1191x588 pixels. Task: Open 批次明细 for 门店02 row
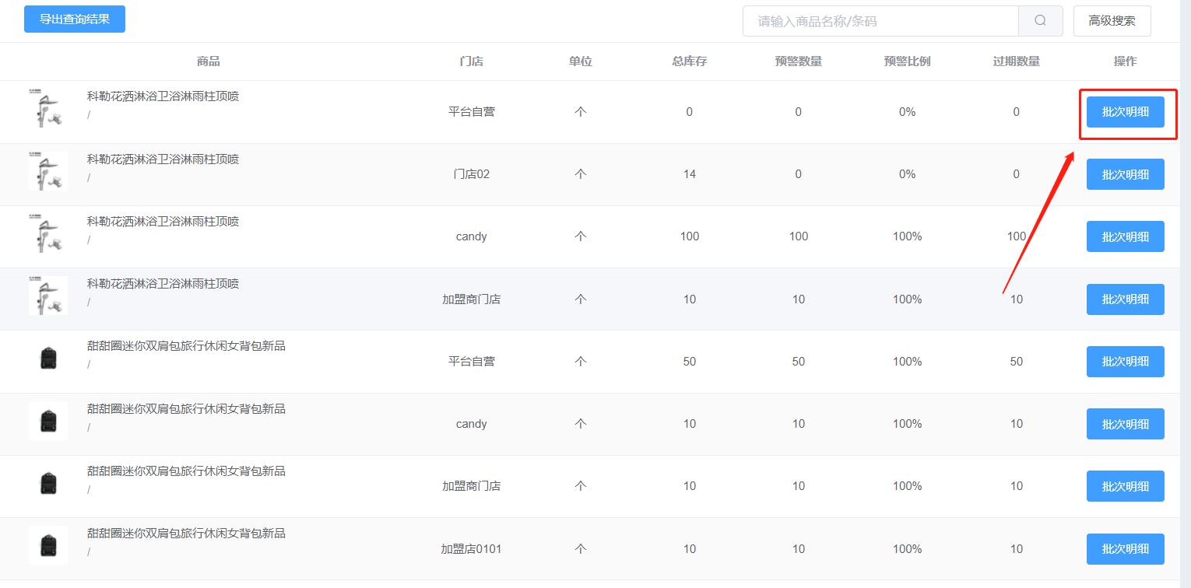[1125, 174]
